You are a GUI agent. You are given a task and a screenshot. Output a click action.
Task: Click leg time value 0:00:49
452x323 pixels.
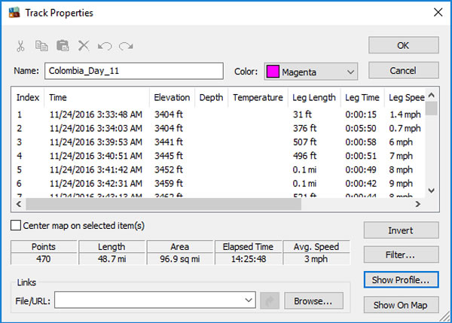361,169
